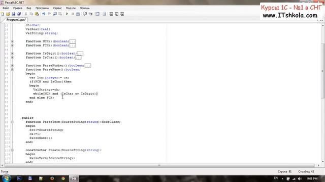Click the toolbar icon just left of the three window icons
The width and height of the screenshot is (325, 182).
[x=104, y=14]
